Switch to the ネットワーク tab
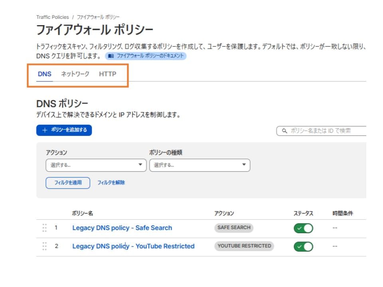383x287 pixels. (75, 74)
